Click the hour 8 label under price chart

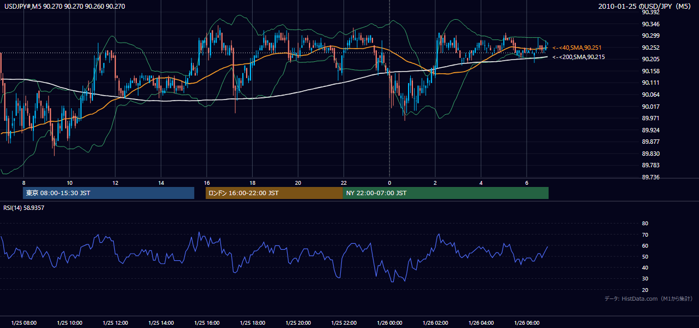[x=24, y=183]
